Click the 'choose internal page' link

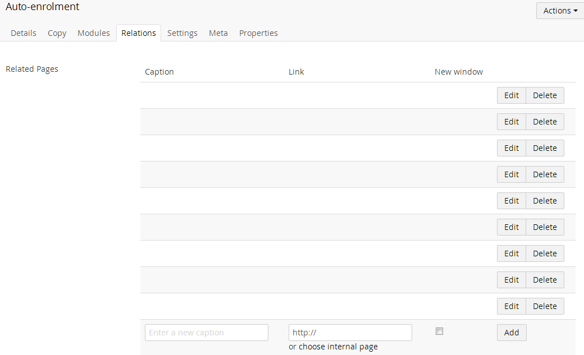click(x=338, y=347)
